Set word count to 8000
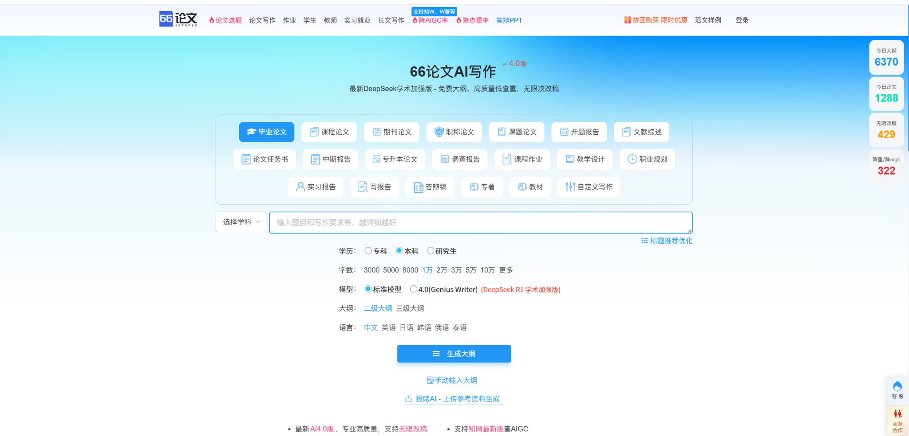The width and height of the screenshot is (909, 436). pyautogui.click(x=410, y=270)
